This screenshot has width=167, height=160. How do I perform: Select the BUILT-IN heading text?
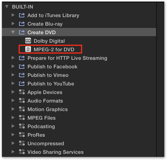(22, 7)
